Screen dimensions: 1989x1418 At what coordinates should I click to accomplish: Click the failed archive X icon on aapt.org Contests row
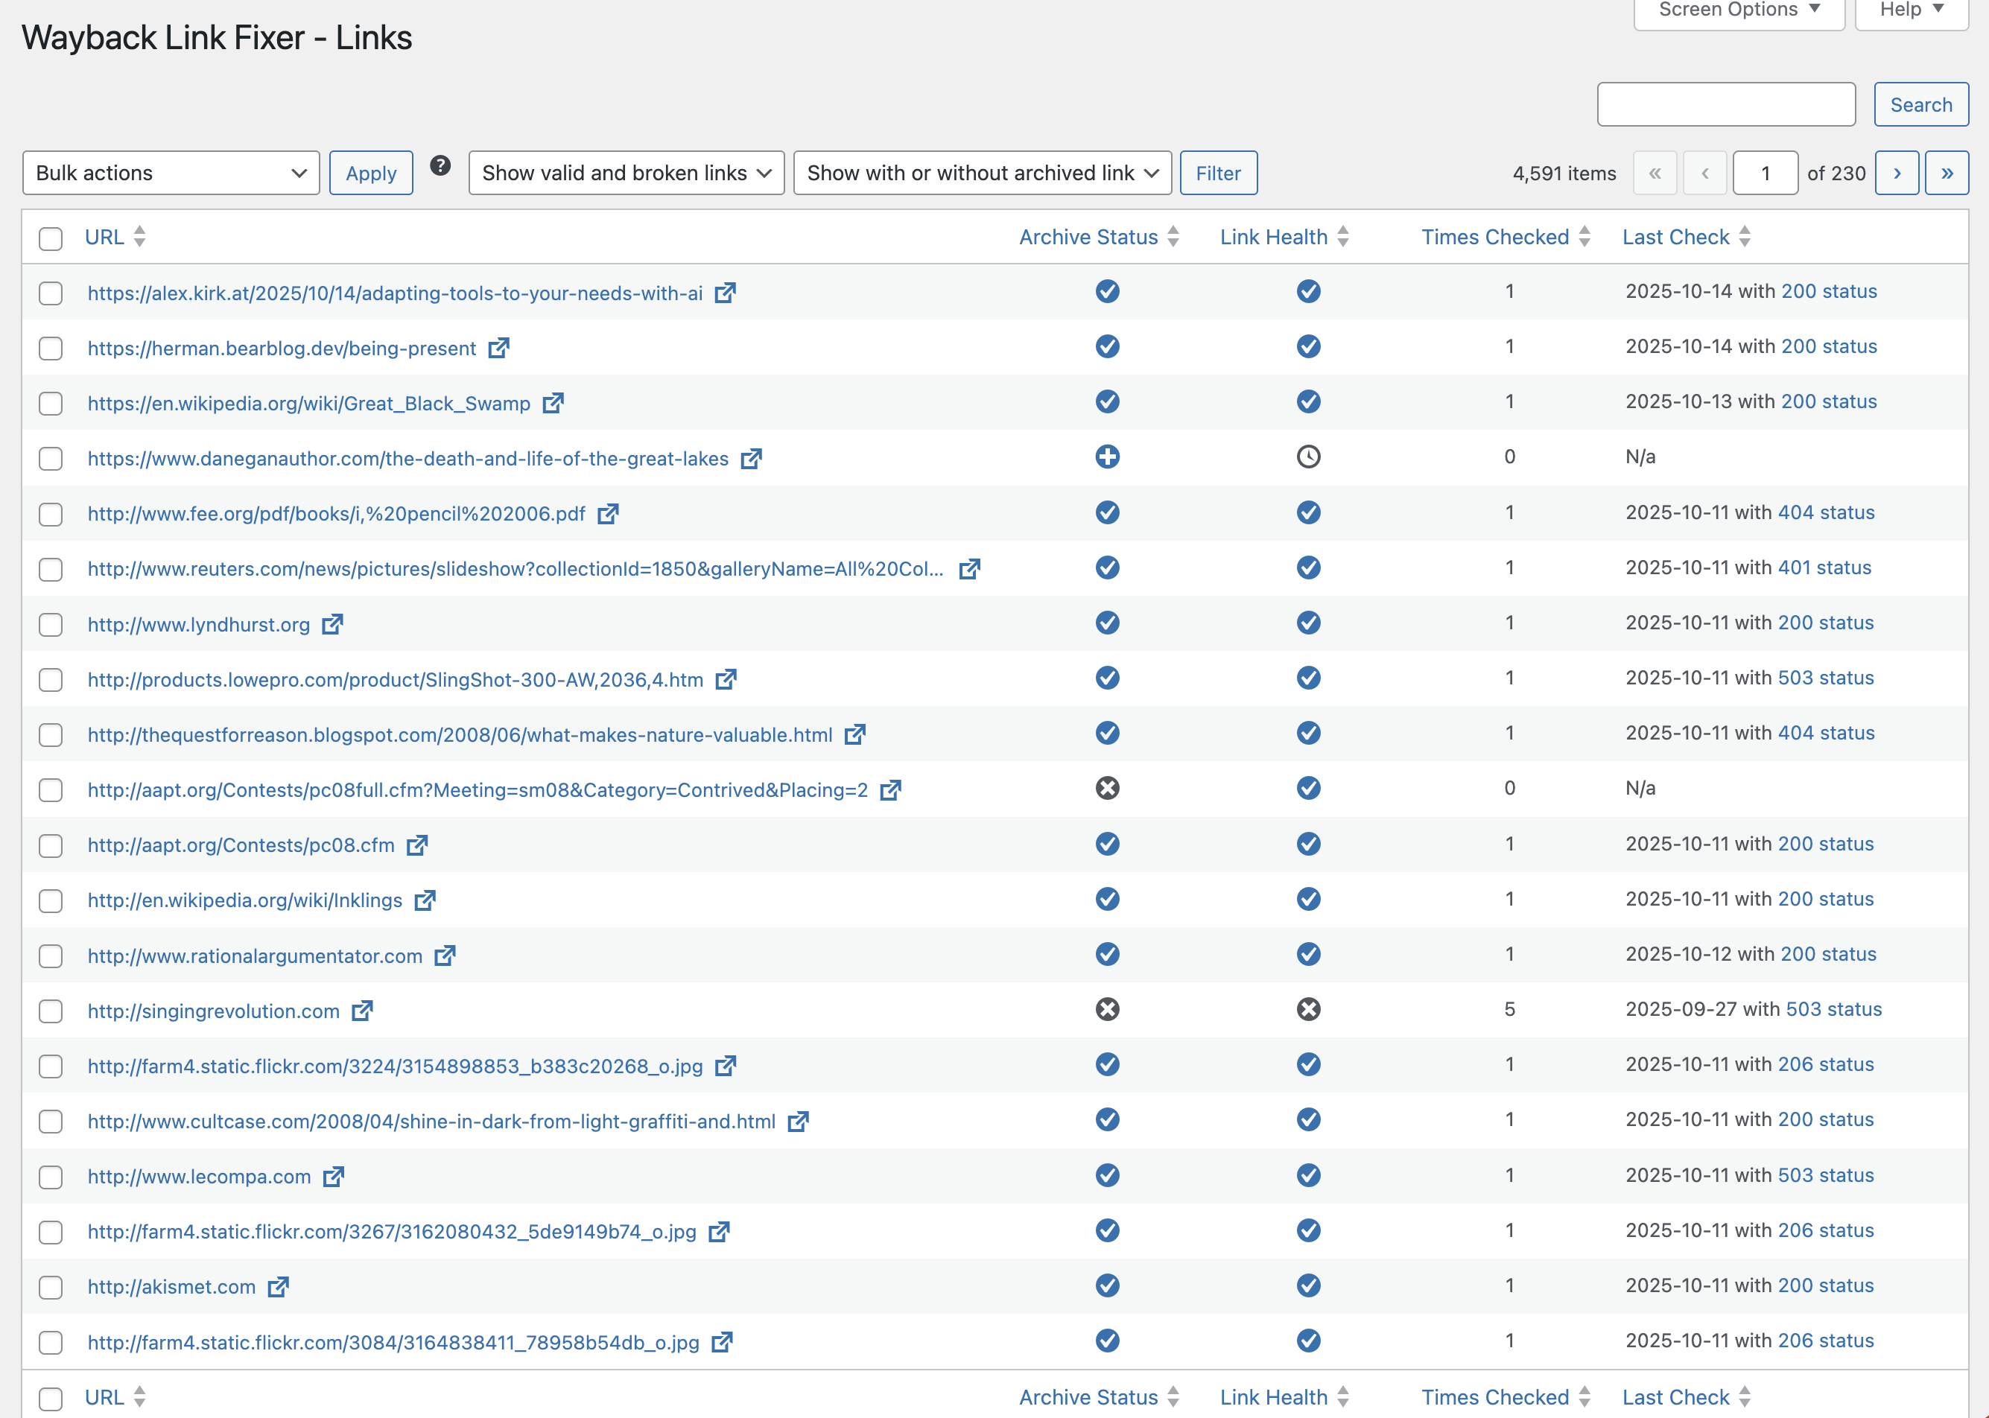tap(1107, 789)
